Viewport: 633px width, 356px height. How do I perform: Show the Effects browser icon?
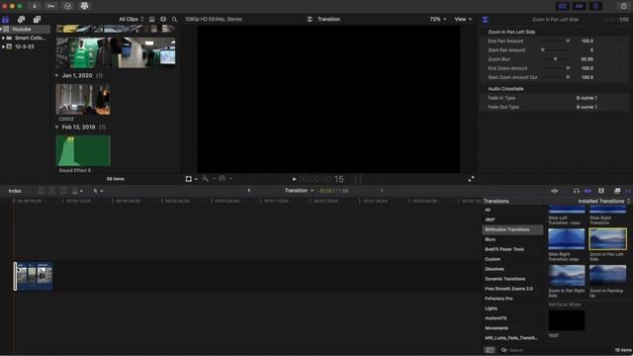617,191
